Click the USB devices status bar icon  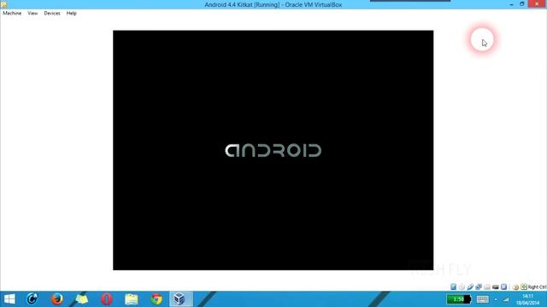(470, 287)
